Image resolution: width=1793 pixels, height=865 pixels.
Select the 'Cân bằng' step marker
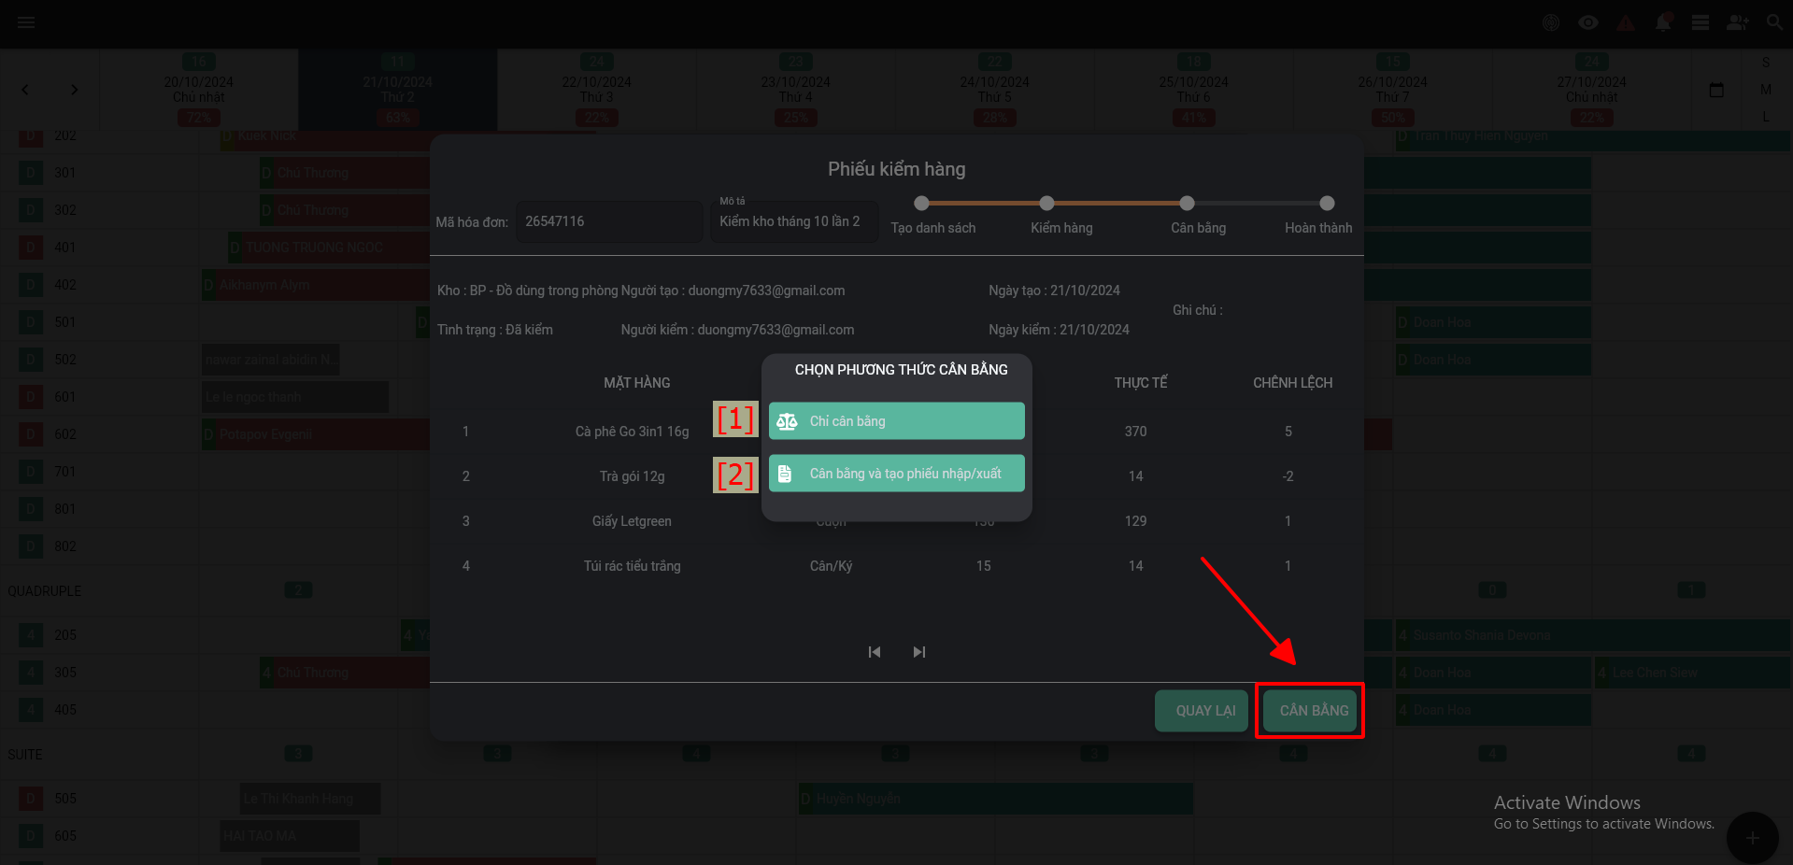(x=1187, y=204)
